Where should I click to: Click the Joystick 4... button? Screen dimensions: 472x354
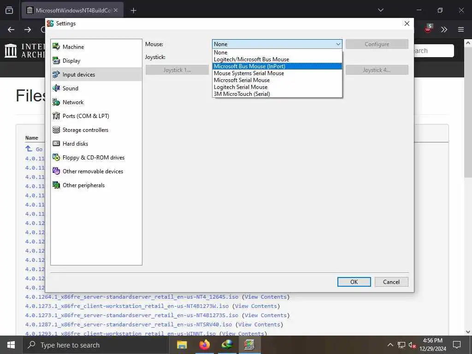(x=377, y=70)
